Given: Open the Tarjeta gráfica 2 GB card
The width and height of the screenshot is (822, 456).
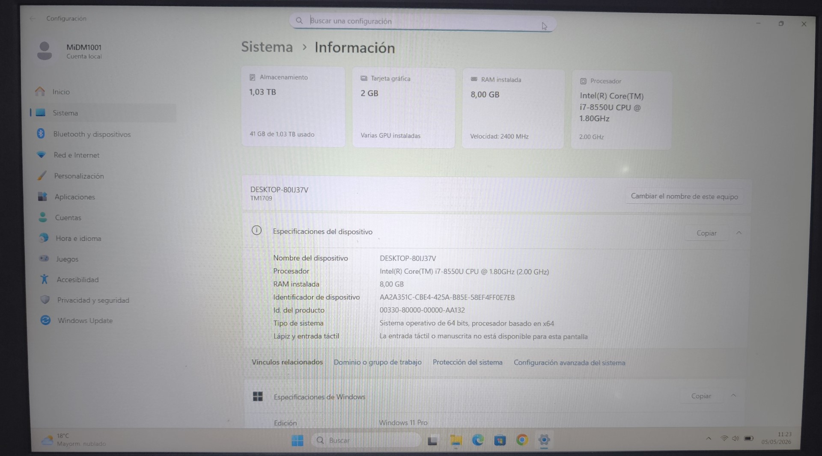Looking at the screenshot, I should click(x=403, y=108).
